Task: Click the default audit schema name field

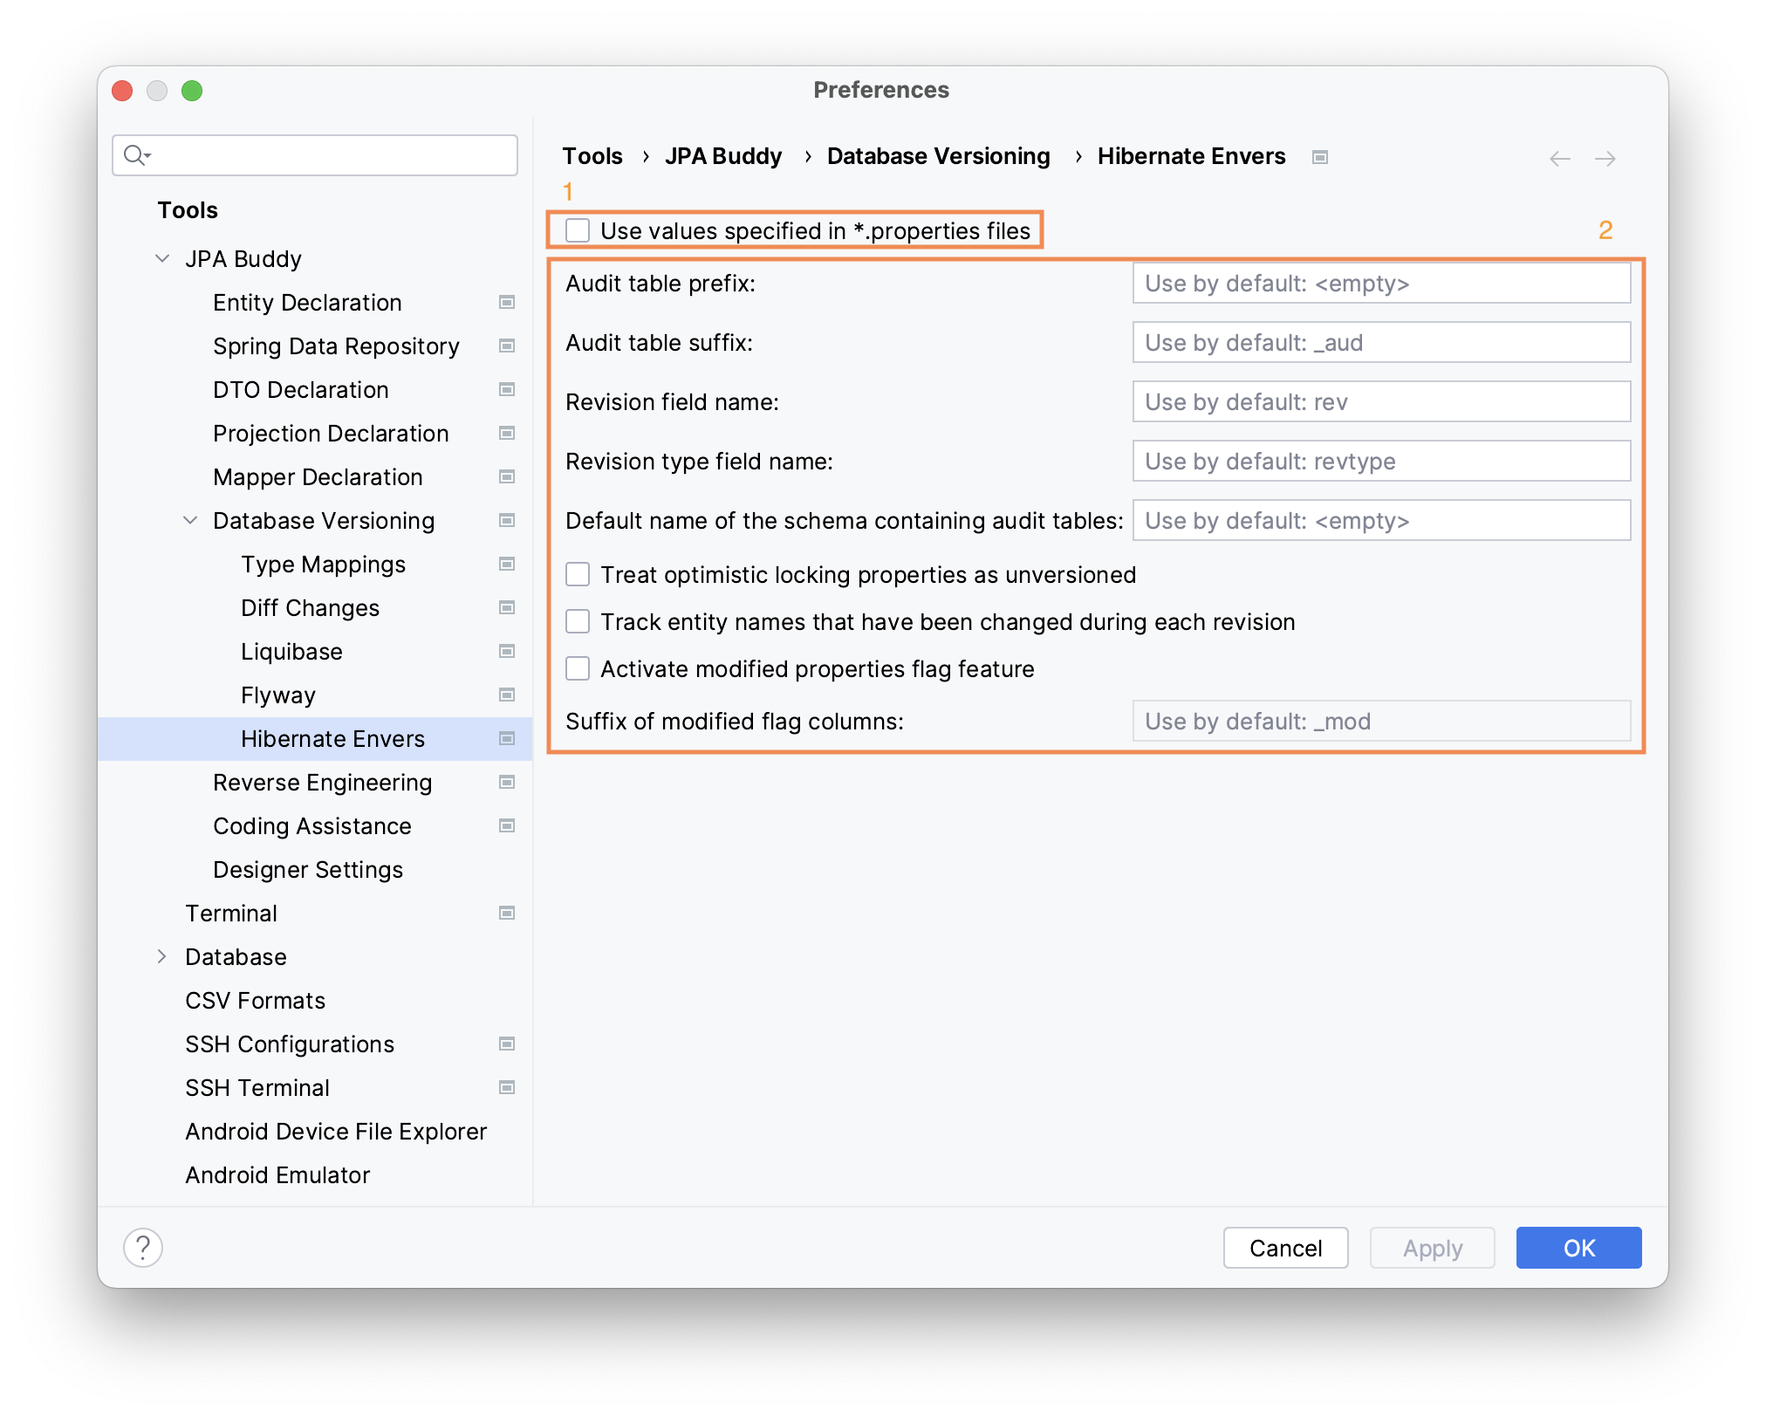Action: 1381,521
